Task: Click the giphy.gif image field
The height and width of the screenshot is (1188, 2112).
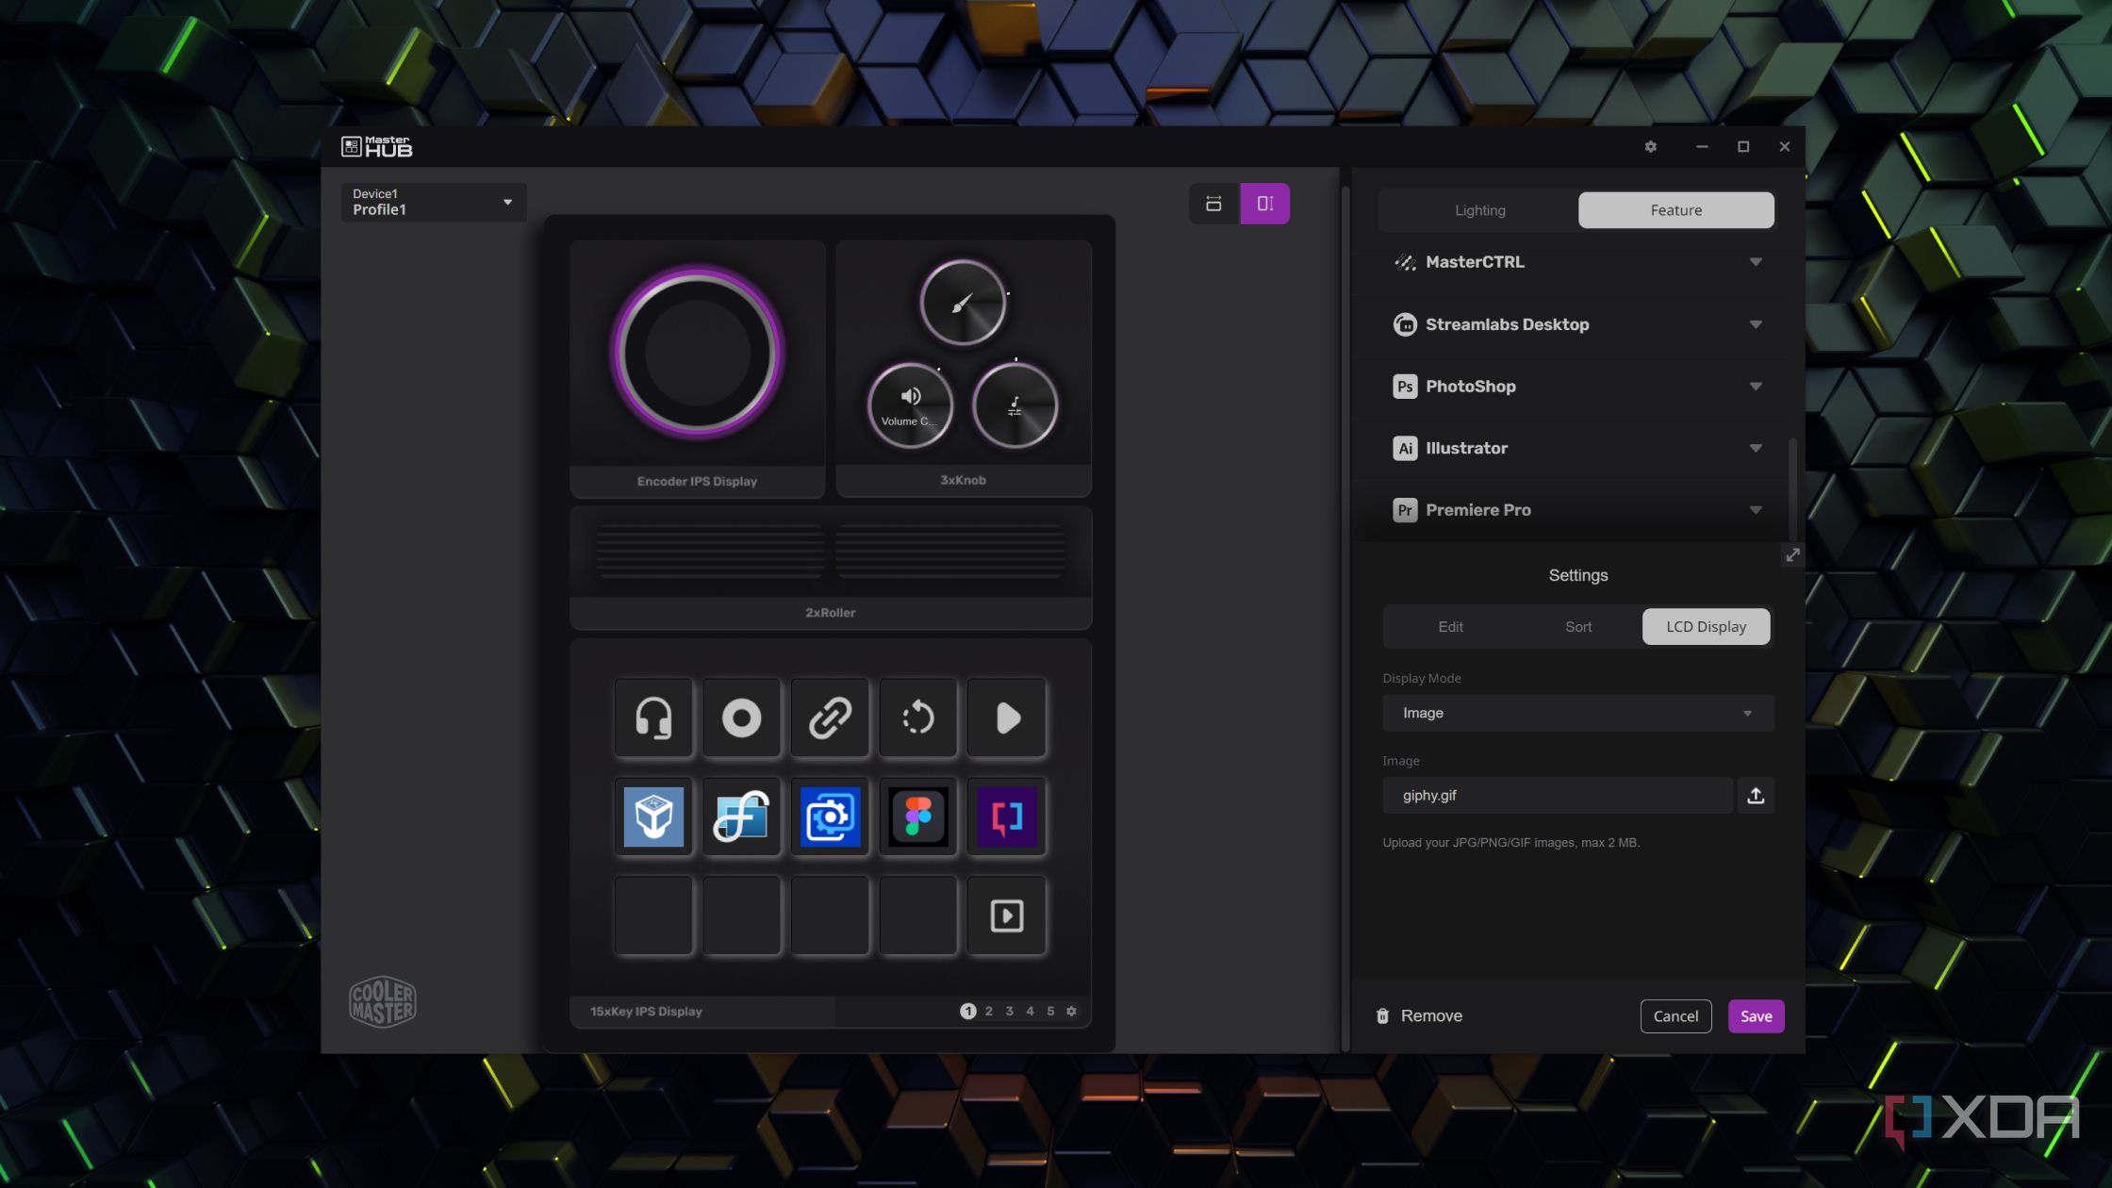Action: pos(1557,796)
